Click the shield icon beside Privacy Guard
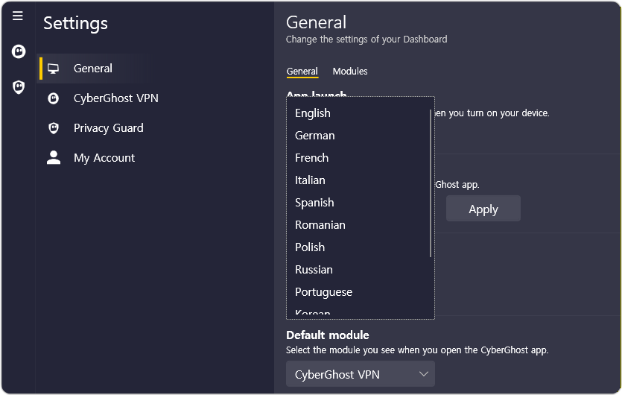Image resolution: width=622 pixels, height=395 pixels. pyautogui.click(x=53, y=128)
